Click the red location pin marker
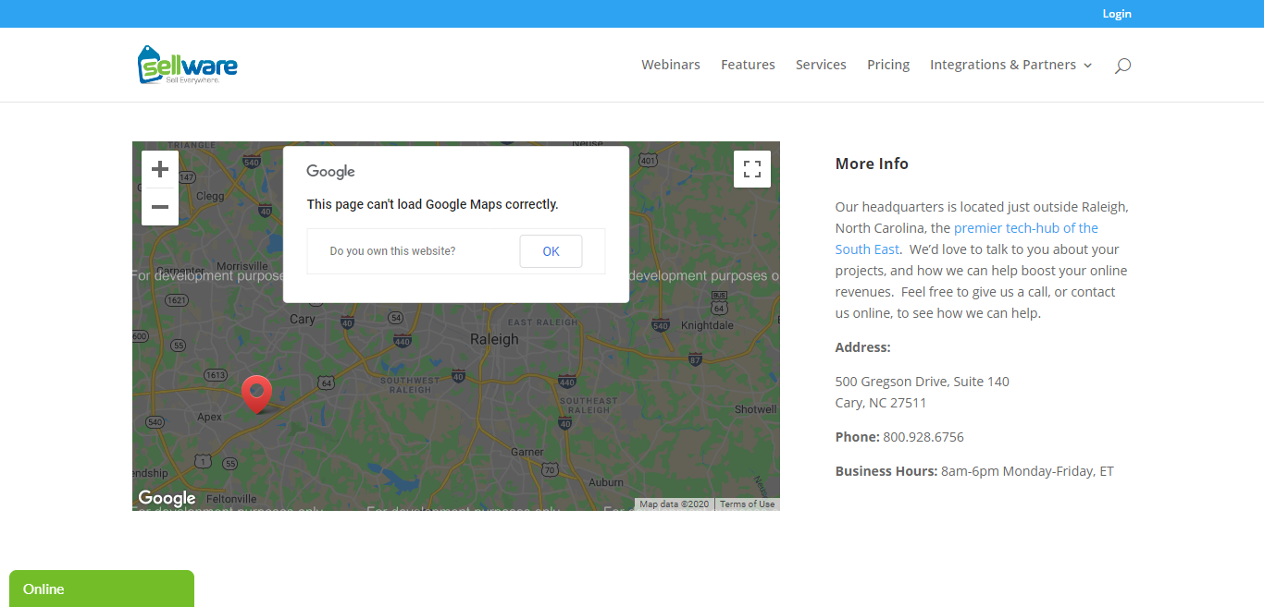The height and width of the screenshot is (607, 1264). point(256,394)
